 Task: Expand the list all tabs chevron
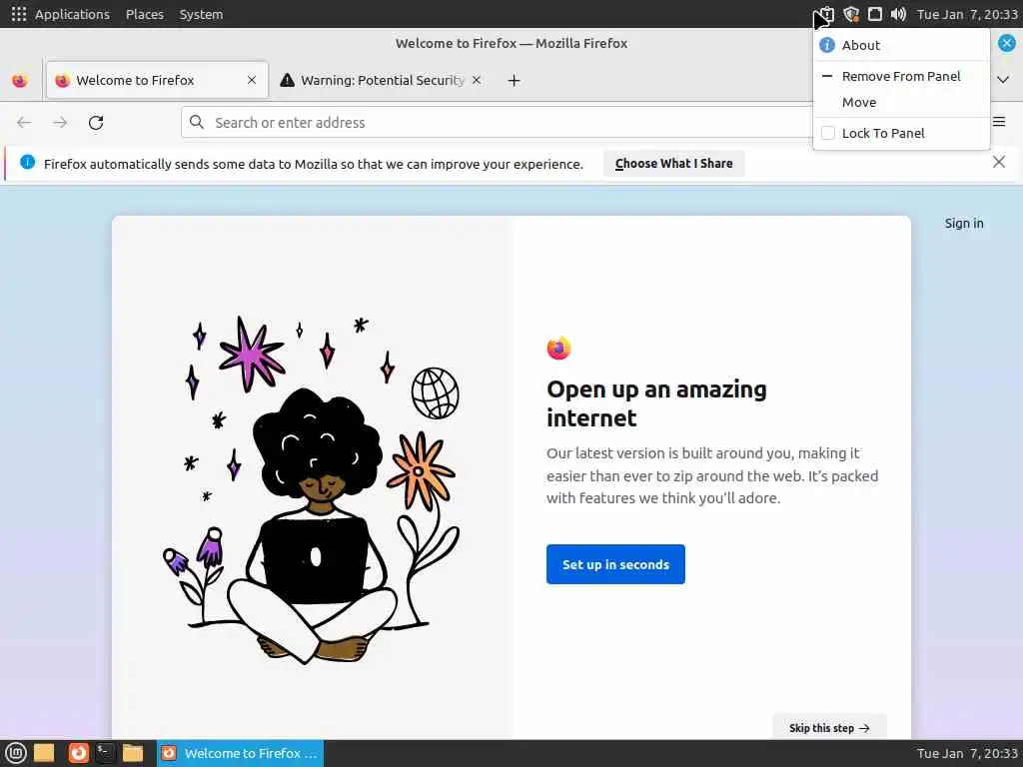(x=1003, y=80)
